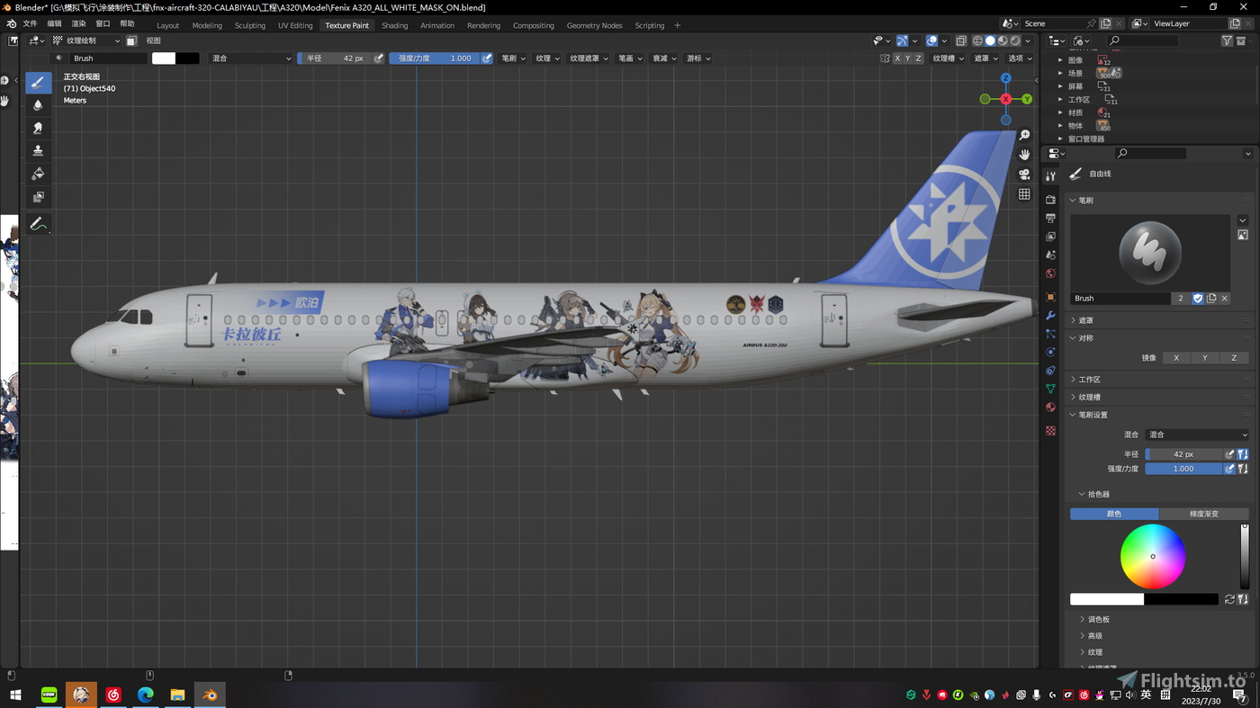Open the Scene properties tab
Viewport: 1260px width, 708px height.
coord(1050,255)
